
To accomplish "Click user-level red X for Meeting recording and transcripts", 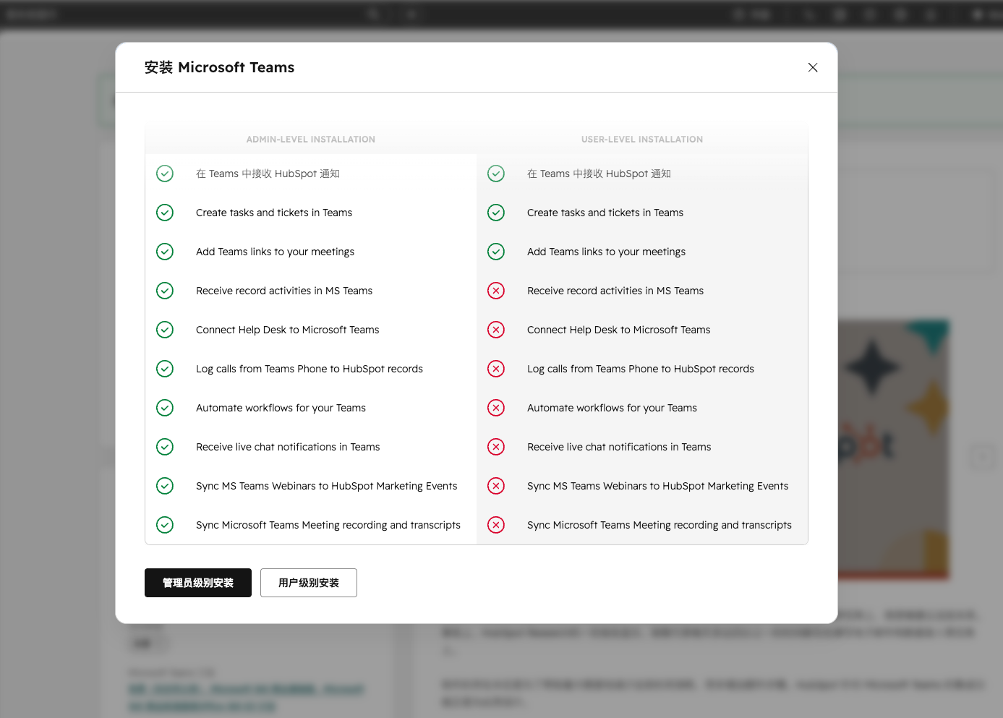I will [496, 525].
